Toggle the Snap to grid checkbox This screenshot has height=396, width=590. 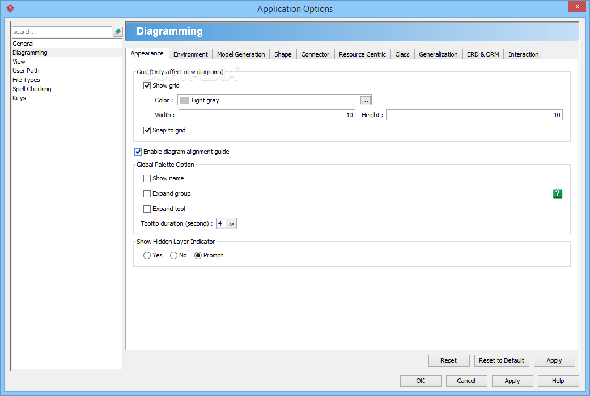coord(147,130)
